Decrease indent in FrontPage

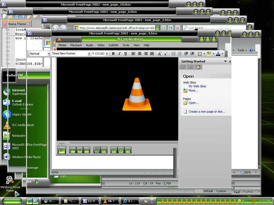pyautogui.click(x=186, y=53)
